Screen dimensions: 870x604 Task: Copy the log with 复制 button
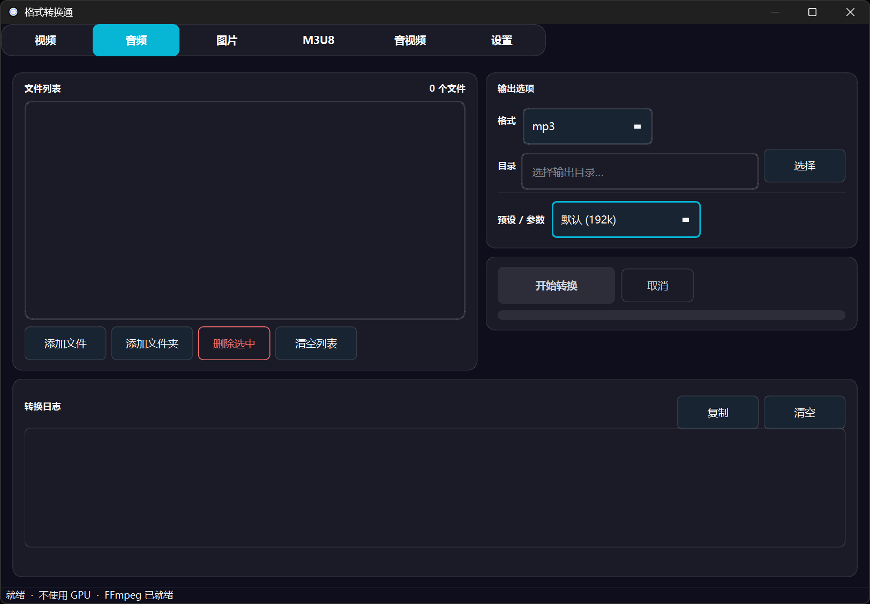(x=718, y=413)
